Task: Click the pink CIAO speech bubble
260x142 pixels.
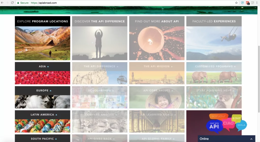Action: pyautogui.click(x=229, y=124)
